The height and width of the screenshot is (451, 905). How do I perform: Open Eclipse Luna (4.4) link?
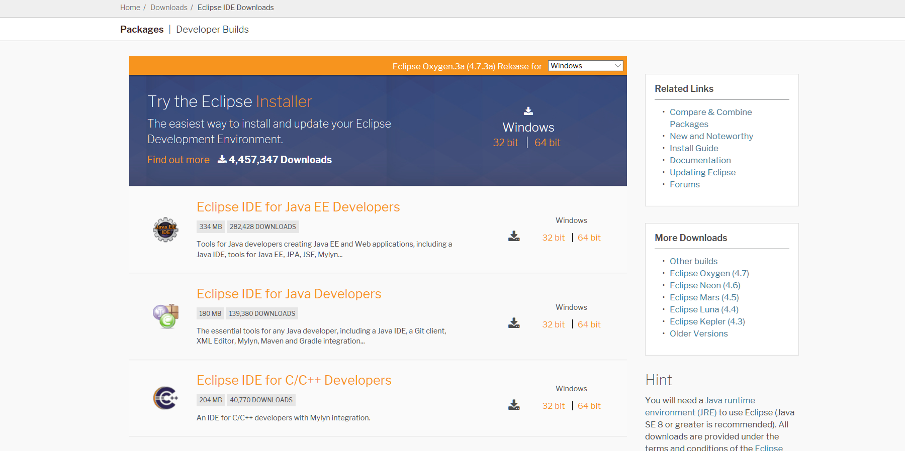(x=704, y=309)
